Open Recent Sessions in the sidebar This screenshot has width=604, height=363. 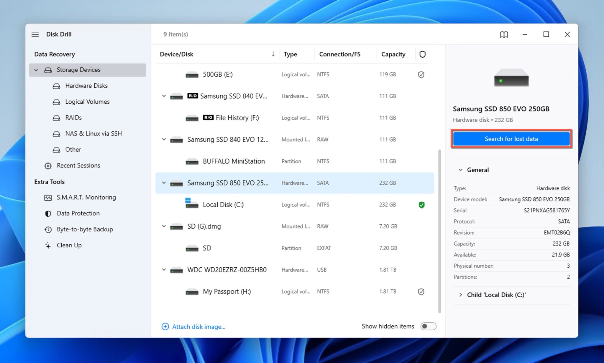[x=78, y=165]
